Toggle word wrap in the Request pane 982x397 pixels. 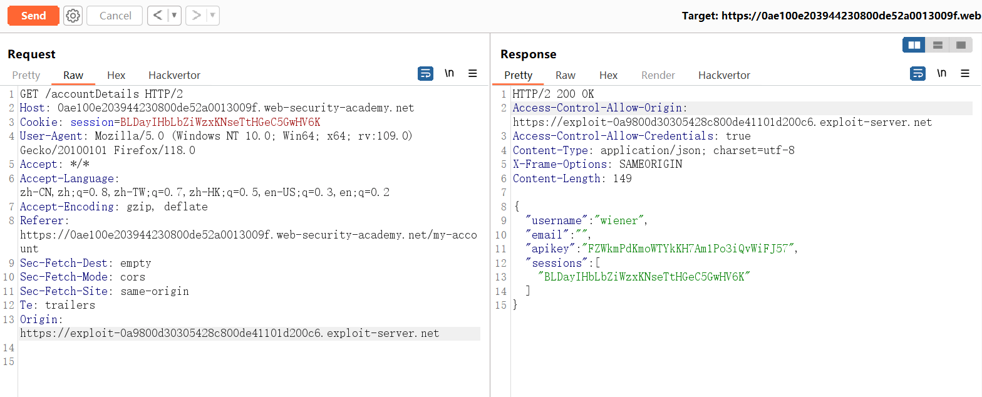pos(425,74)
